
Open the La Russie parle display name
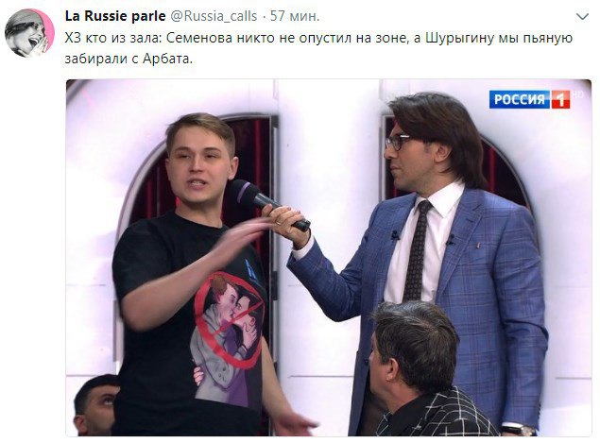click(115, 16)
